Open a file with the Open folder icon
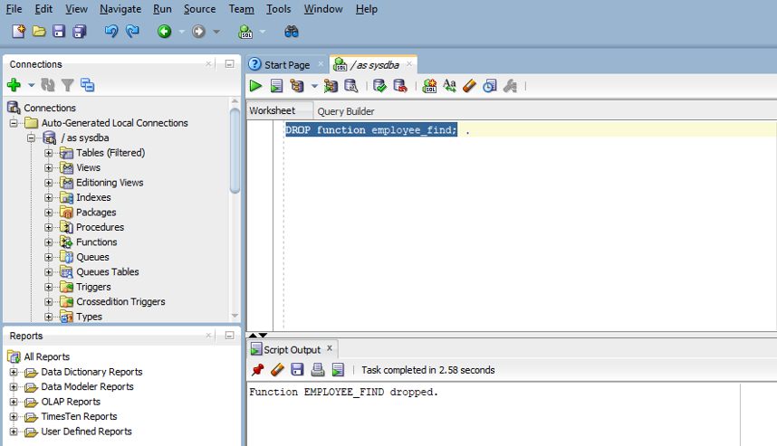This screenshot has height=446, width=777. tap(39, 32)
